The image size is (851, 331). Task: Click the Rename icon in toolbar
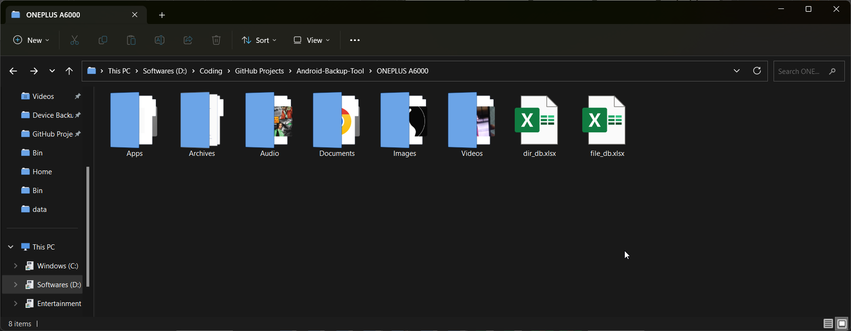click(x=160, y=40)
